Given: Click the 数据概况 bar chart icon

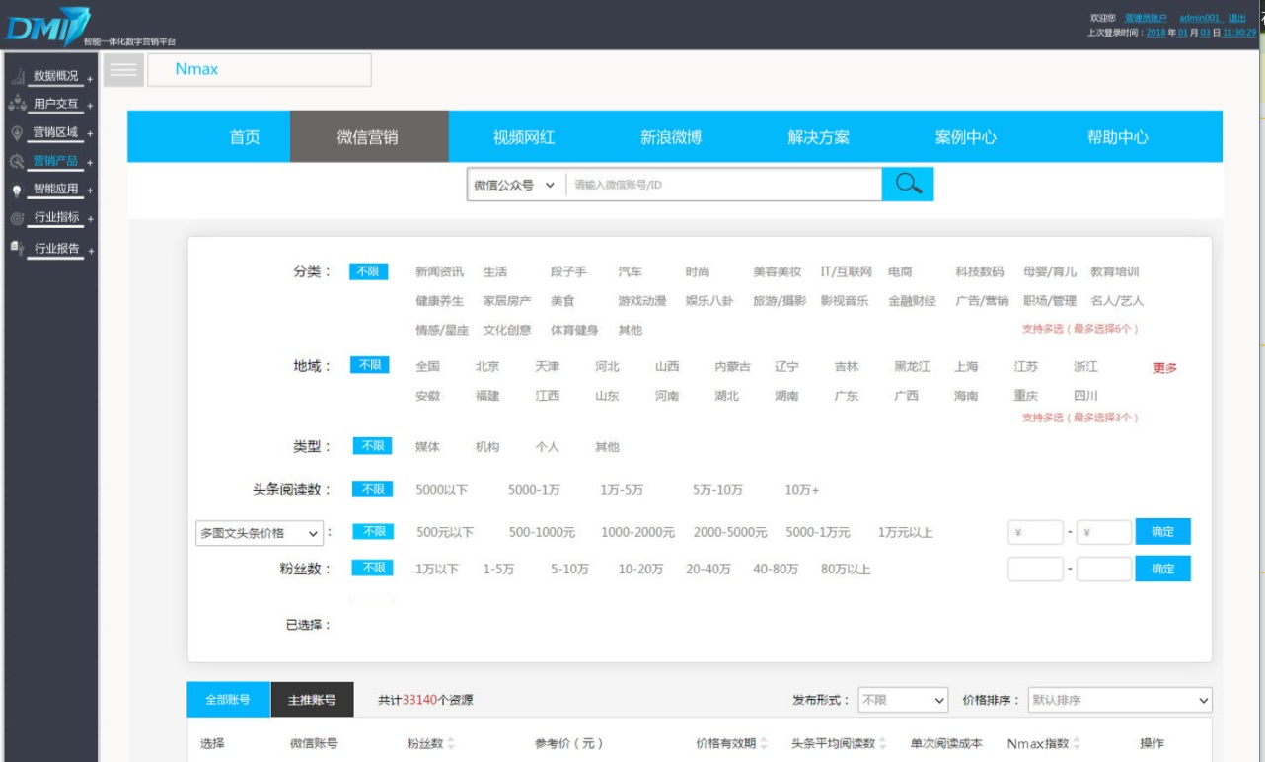Looking at the screenshot, I should [x=17, y=76].
